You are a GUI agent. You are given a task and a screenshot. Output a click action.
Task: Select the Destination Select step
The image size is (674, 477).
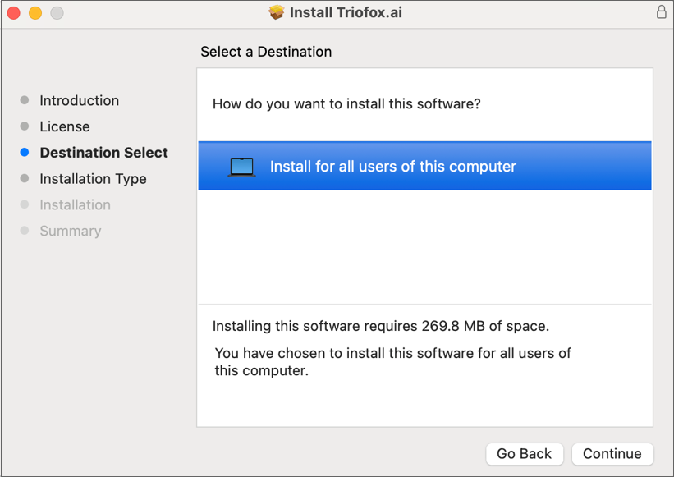(x=104, y=153)
